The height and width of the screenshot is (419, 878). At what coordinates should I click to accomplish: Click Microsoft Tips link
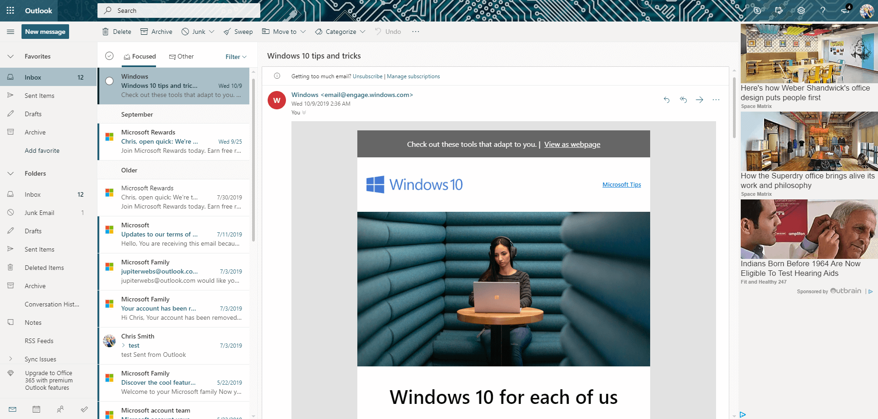pyautogui.click(x=621, y=184)
